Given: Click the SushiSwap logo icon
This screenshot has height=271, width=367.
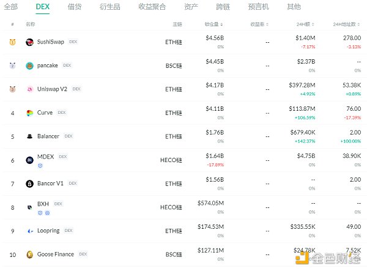Looking at the screenshot, I should pos(29,42).
